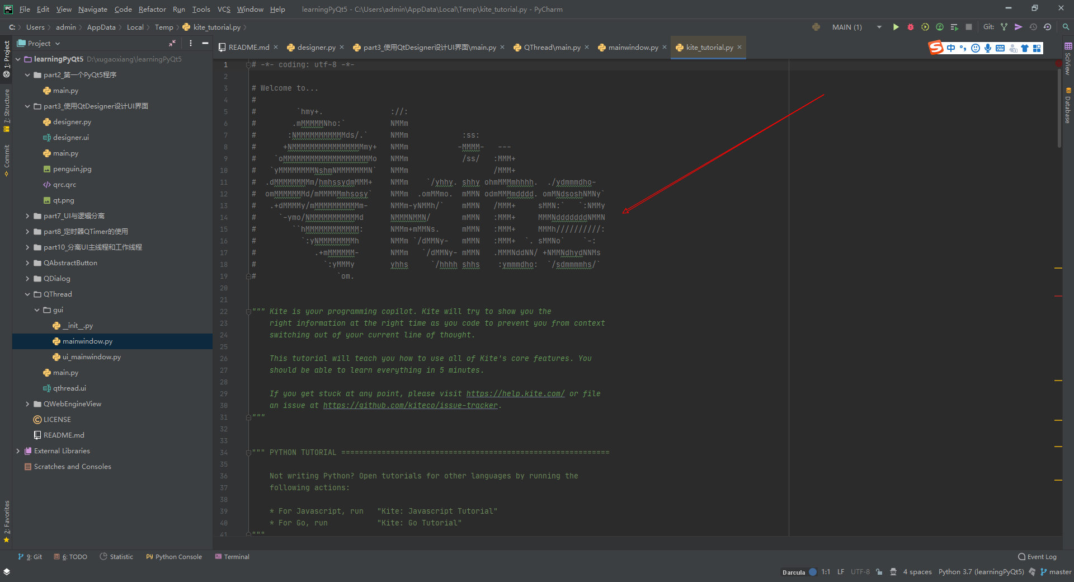This screenshot has height=582, width=1074.
Task: Expand External Libraries node
Action: [x=18, y=450]
